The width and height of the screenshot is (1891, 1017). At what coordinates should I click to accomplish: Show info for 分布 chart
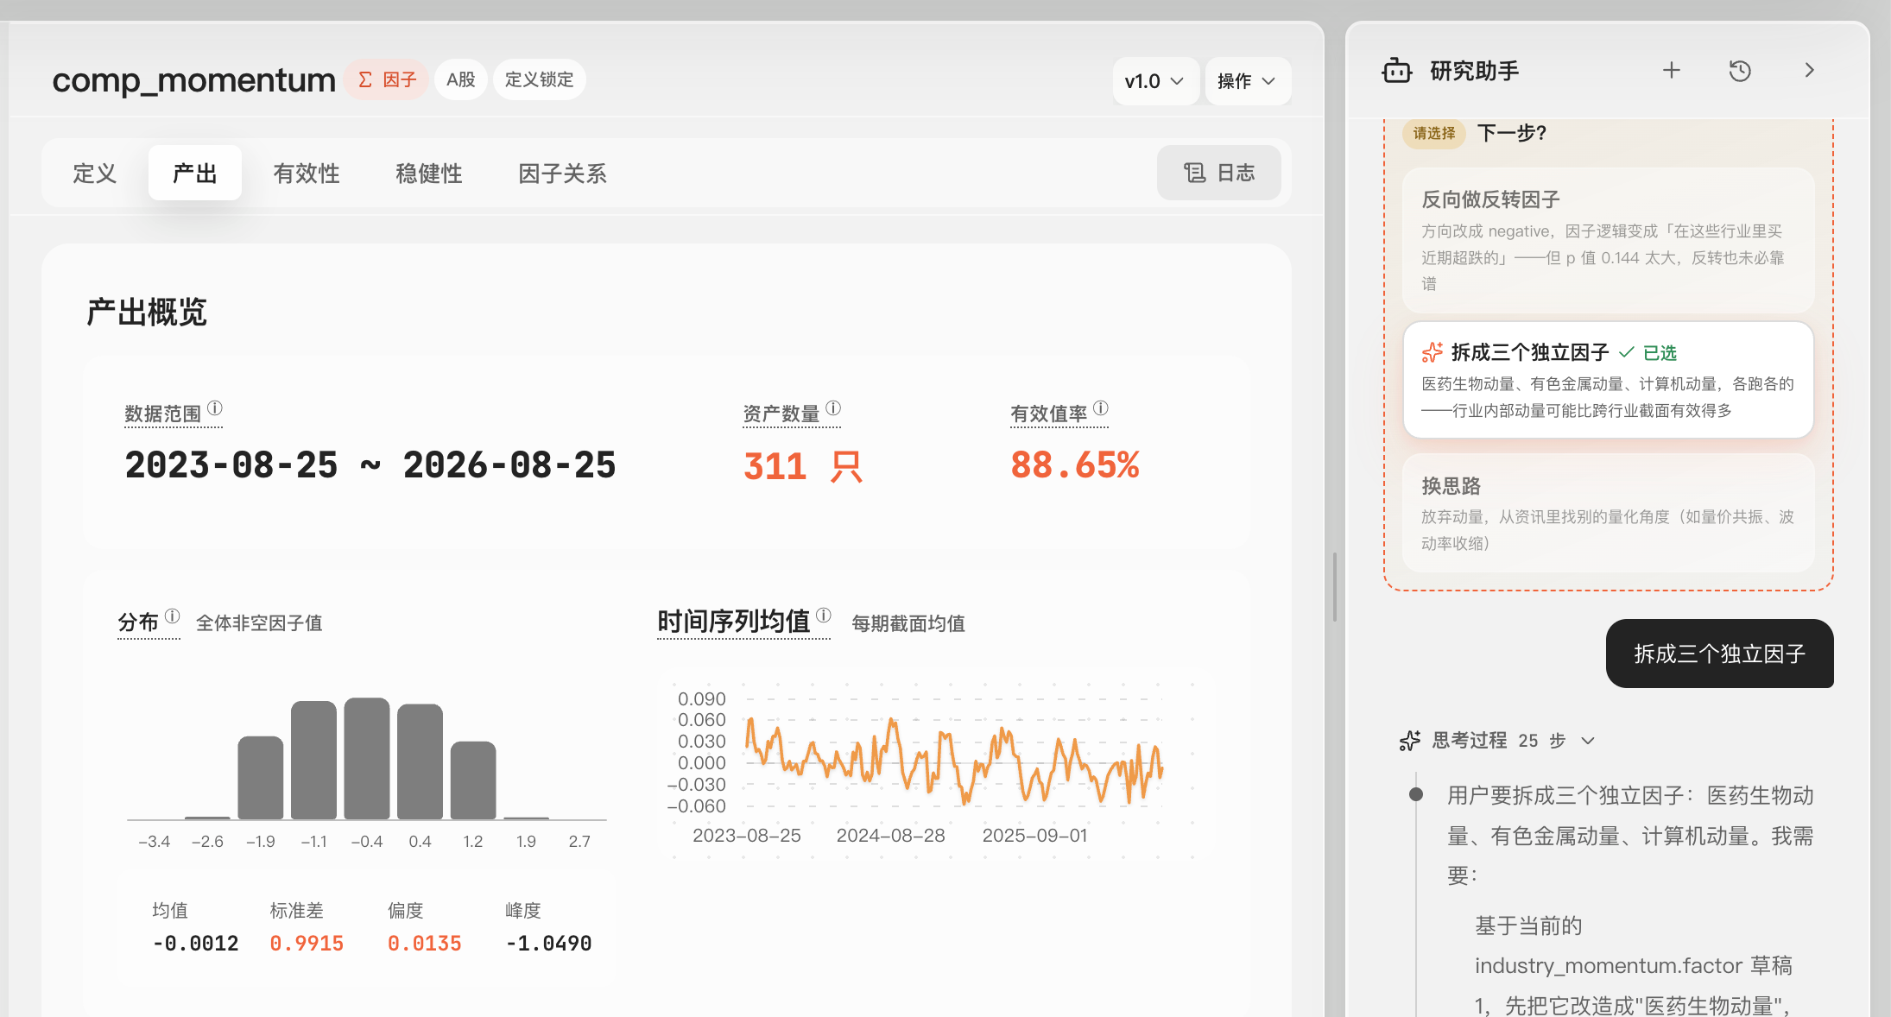point(173,616)
